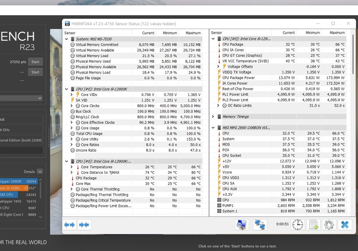The height and width of the screenshot is (251, 358).
Task: Click the fan icon beside System 1
Action: pos(219,211)
